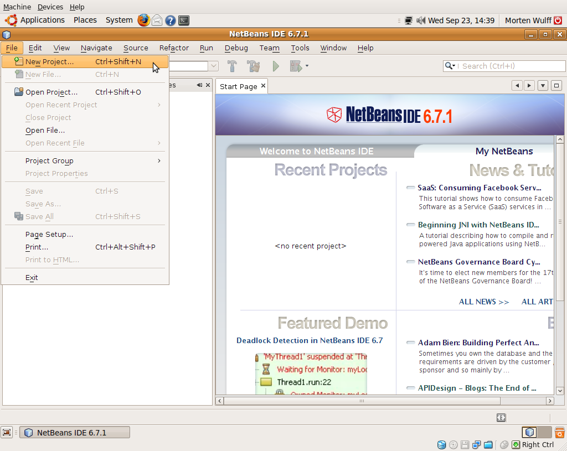
Task: Click the Clean and Build broom icon
Action: point(254,66)
